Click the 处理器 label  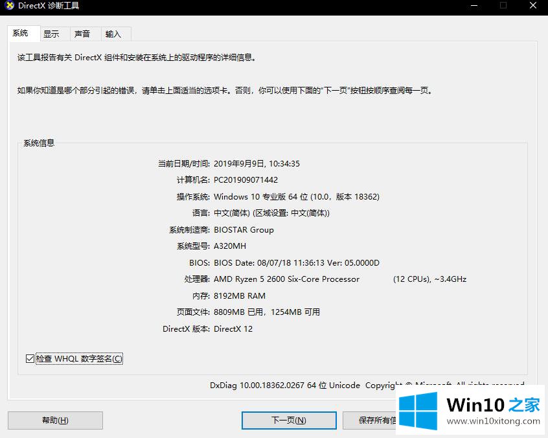click(x=197, y=279)
